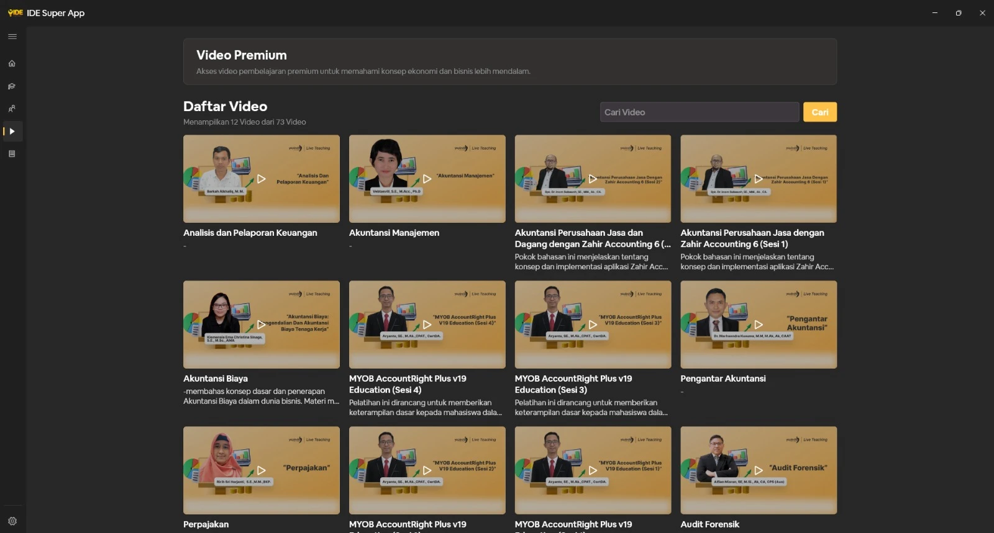Open Zahir Accounting 6 (Sesi 1) title
The width and height of the screenshot is (994, 533).
coord(752,238)
